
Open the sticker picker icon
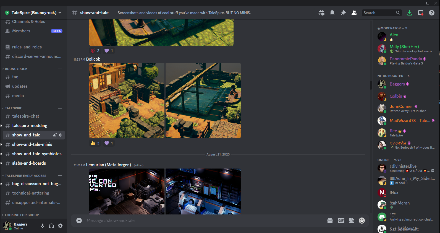351,221
